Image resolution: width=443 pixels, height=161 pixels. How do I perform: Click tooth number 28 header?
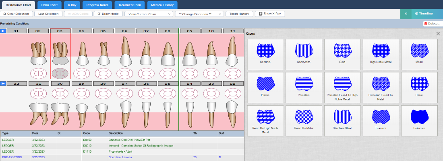tap(103, 84)
